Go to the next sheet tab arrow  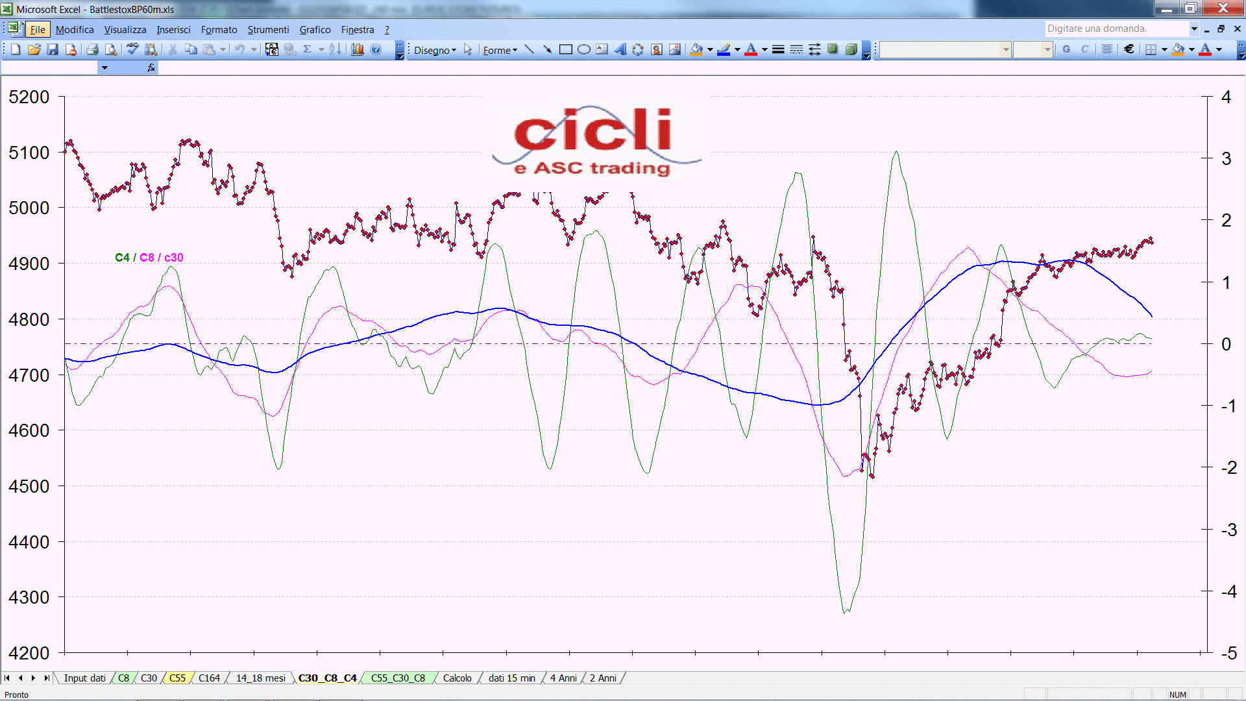(x=33, y=678)
